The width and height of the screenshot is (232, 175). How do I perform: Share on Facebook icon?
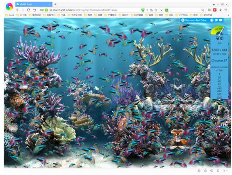point(212,20)
